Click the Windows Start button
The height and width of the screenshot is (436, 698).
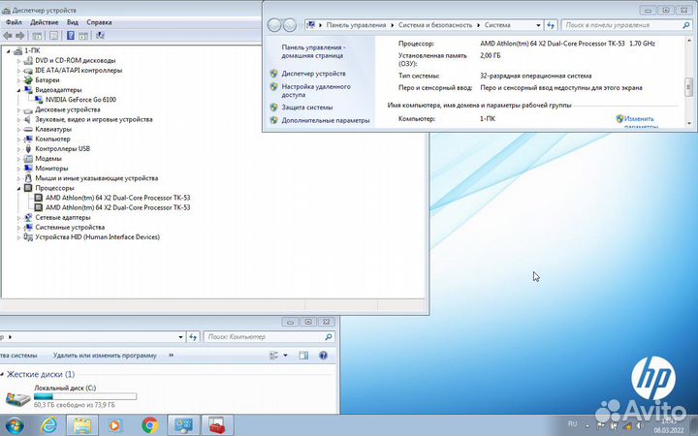(15, 424)
